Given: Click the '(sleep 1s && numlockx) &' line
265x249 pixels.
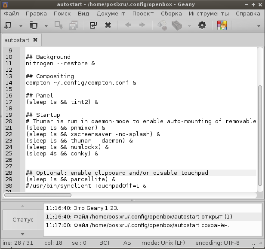Looking at the screenshot, I should [x=67, y=147].
